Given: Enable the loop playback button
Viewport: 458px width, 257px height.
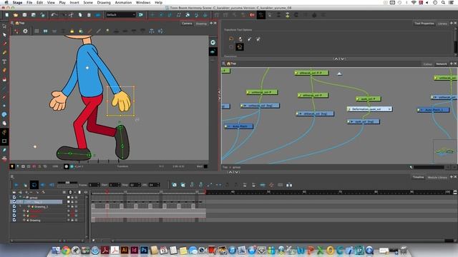Looking at the screenshot, I should click(x=34, y=185).
